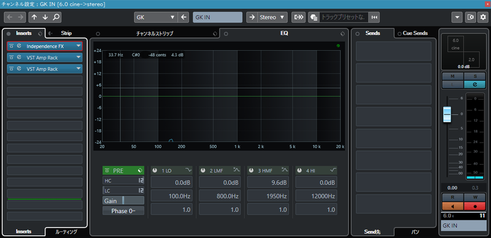Open top-right functions menu dropdown arrow
Image resolution: width=491 pixels, height=238 pixels.
click(x=457, y=18)
